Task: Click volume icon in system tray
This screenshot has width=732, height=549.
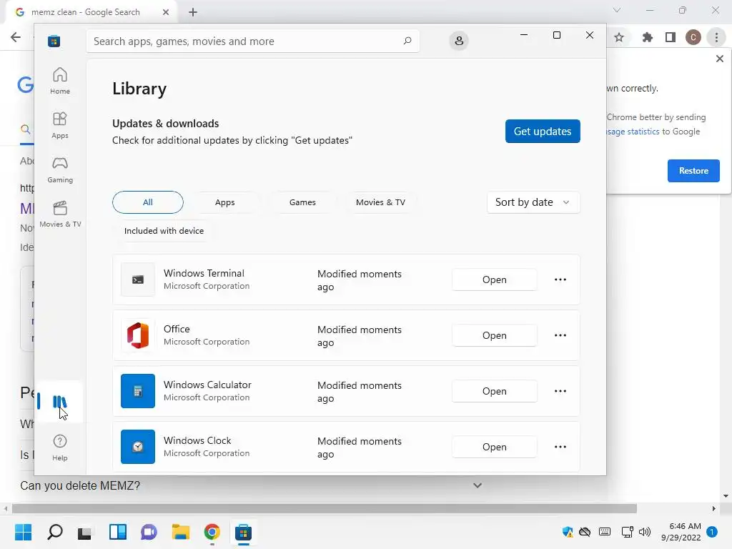Action: [x=645, y=532]
